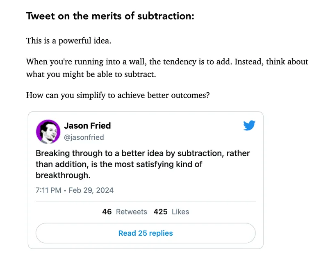
Task: Click the Jason Fried display name
Action: pos(87,125)
